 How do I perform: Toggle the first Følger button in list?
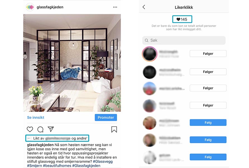click(208, 53)
